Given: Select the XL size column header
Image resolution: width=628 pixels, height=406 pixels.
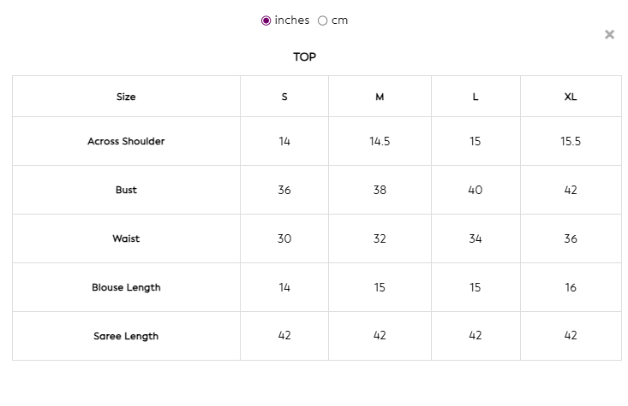Looking at the screenshot, I should pos(571,97).
